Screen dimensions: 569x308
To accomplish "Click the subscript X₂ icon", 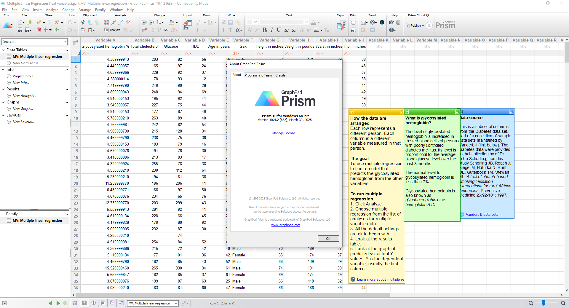I will 294,30.
